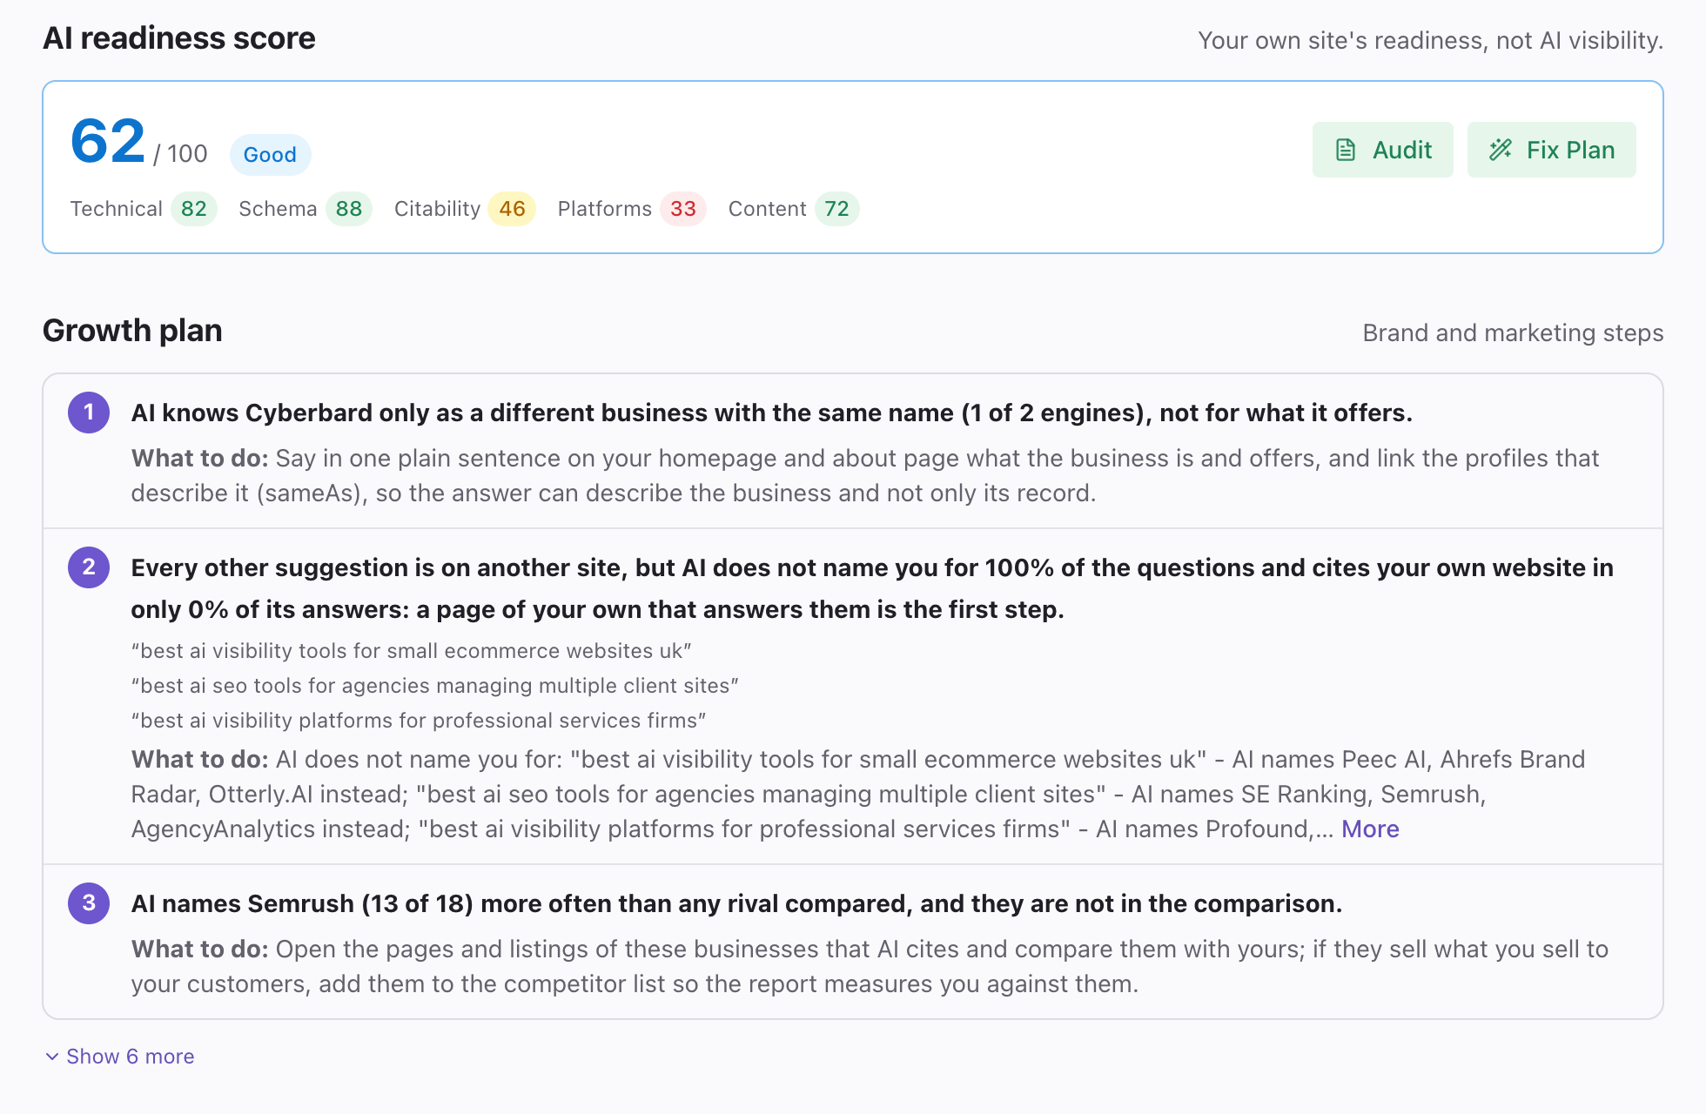Click caption 'Your own site's readiness, not AI visibility.'
This screenshot has width=1706, height=1114.
[x=1430, y=40]
